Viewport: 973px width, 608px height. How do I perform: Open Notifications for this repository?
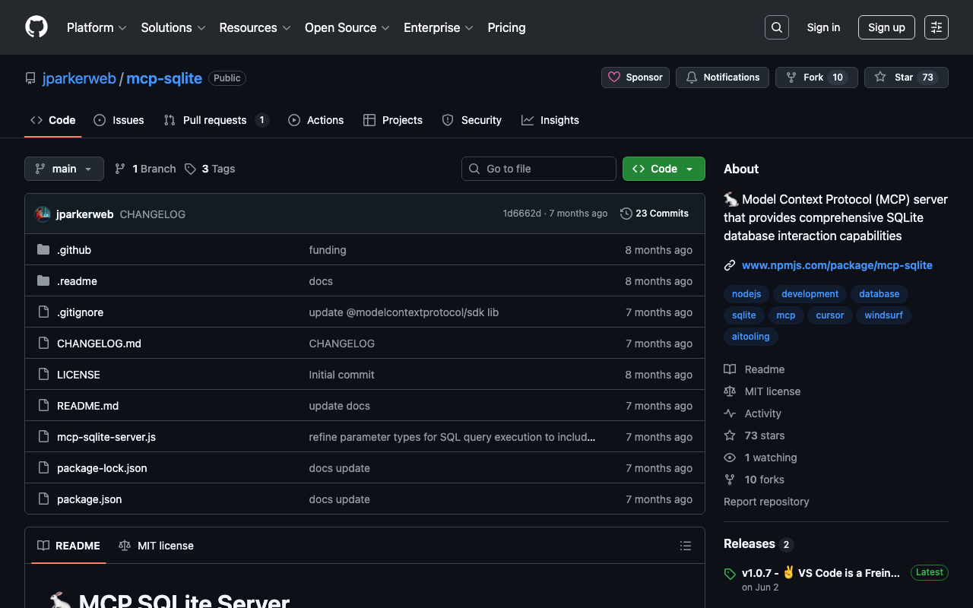pos(722,78)
